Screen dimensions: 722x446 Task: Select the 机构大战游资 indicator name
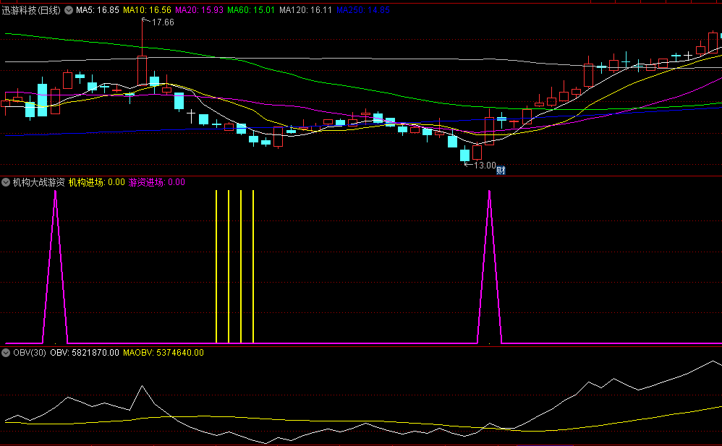click(x=38, y=182)
